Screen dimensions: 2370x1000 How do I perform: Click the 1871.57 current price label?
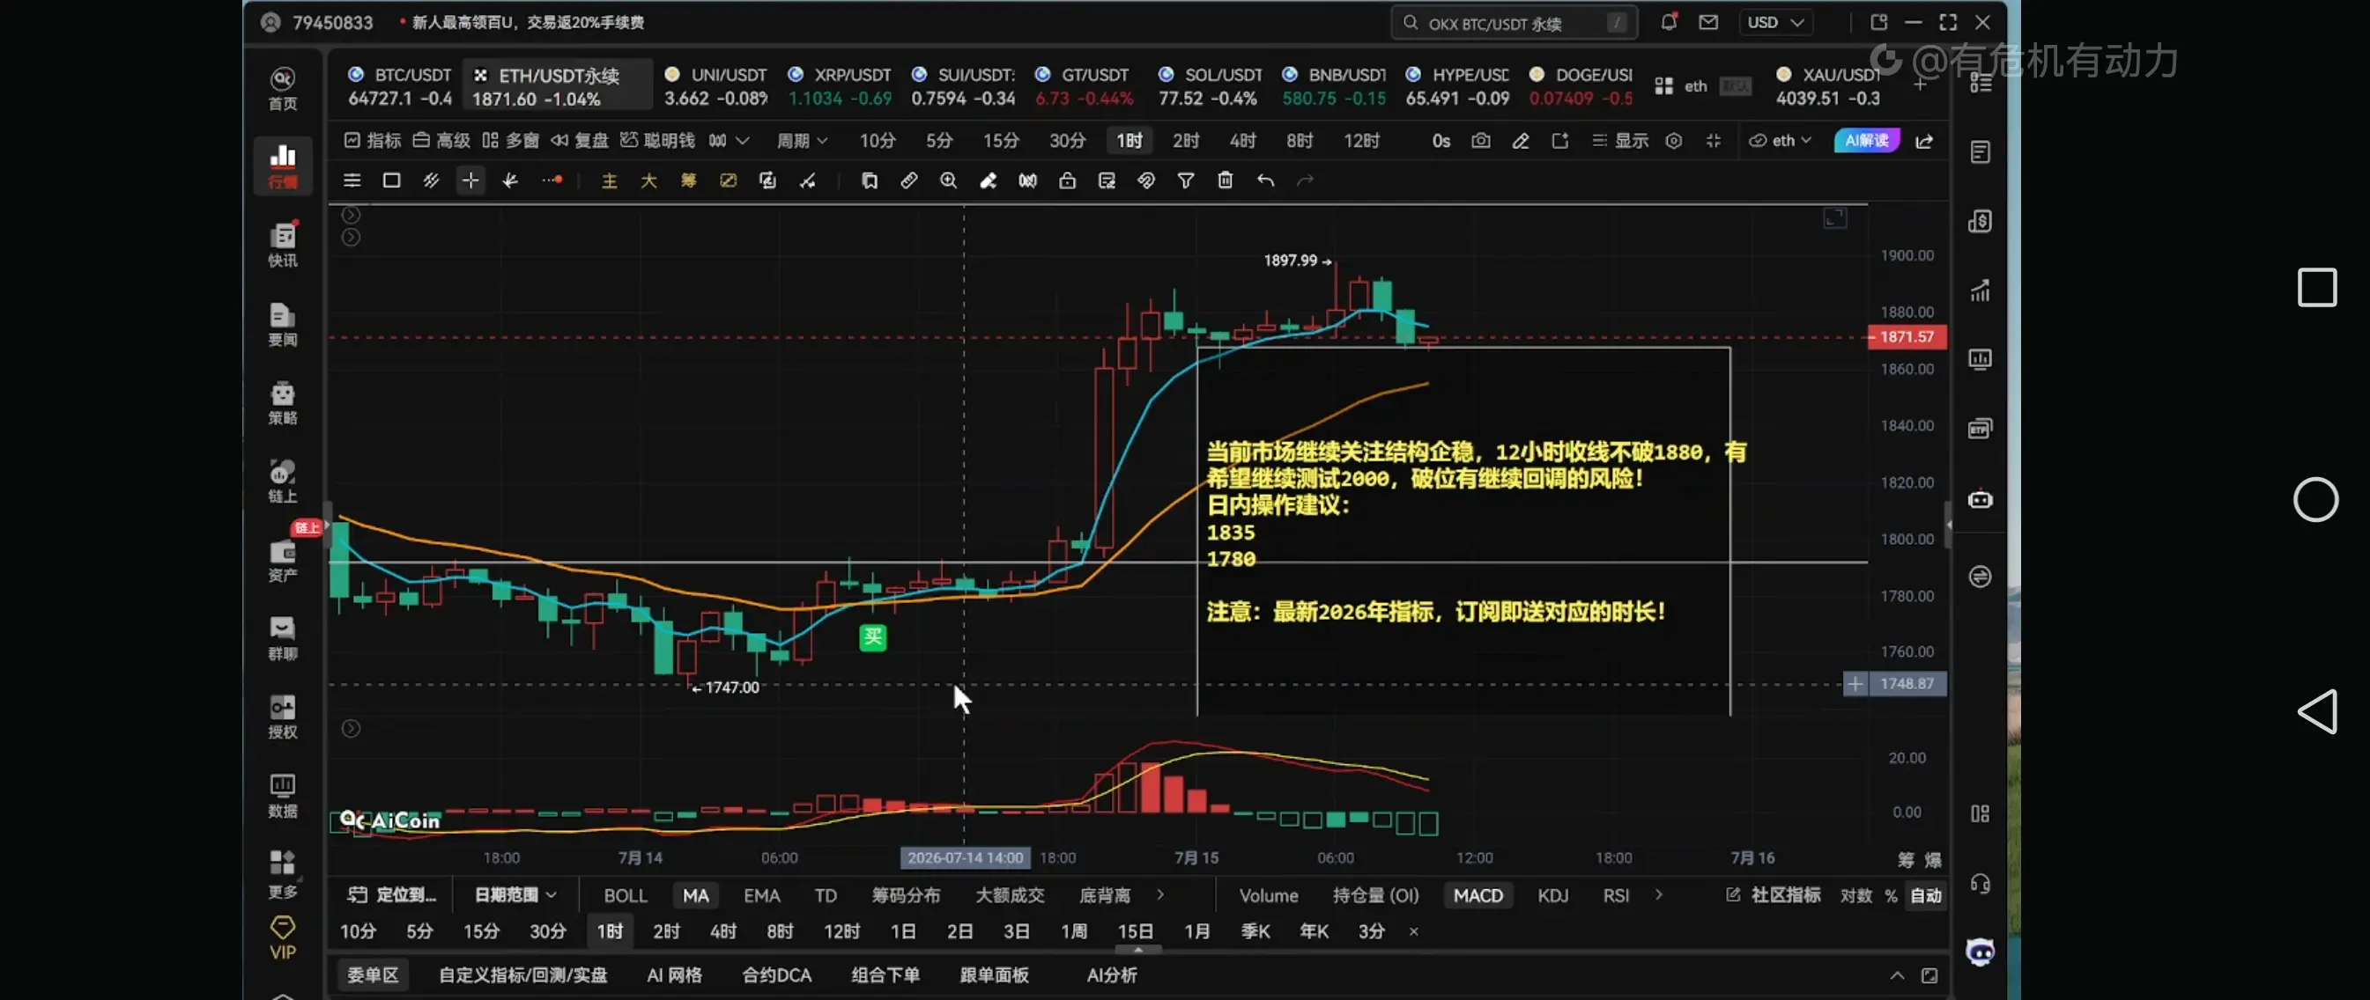(1907, 337)
